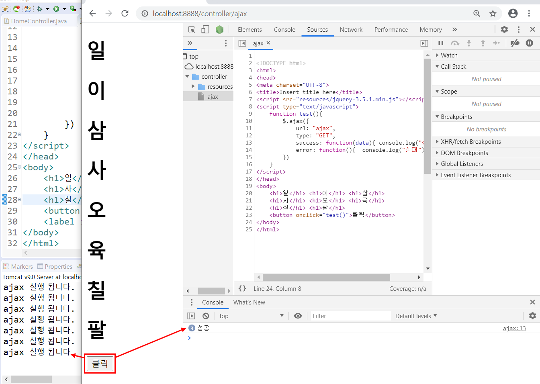Open the Chrome profile avatar
This screenshot has width=540, height=384.
(x=513, y=13)
